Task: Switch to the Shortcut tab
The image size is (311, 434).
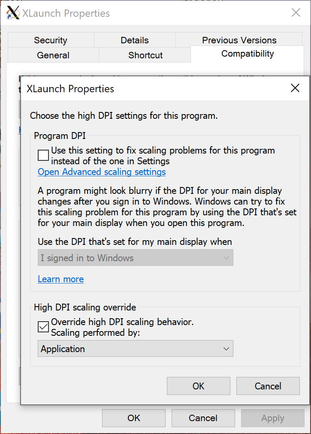Action: pos(145,55)
